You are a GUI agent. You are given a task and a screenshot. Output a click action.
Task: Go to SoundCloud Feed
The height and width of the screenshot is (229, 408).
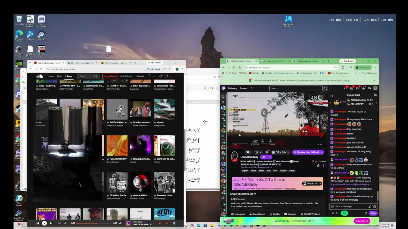click(x=60, y=76)
